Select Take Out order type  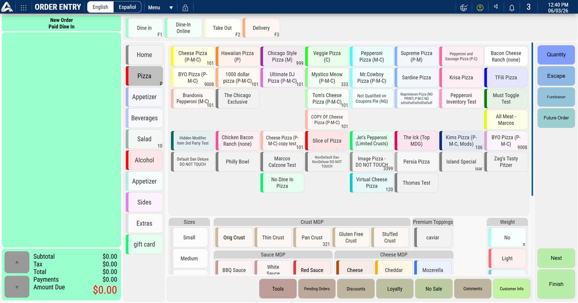[222, 28]
